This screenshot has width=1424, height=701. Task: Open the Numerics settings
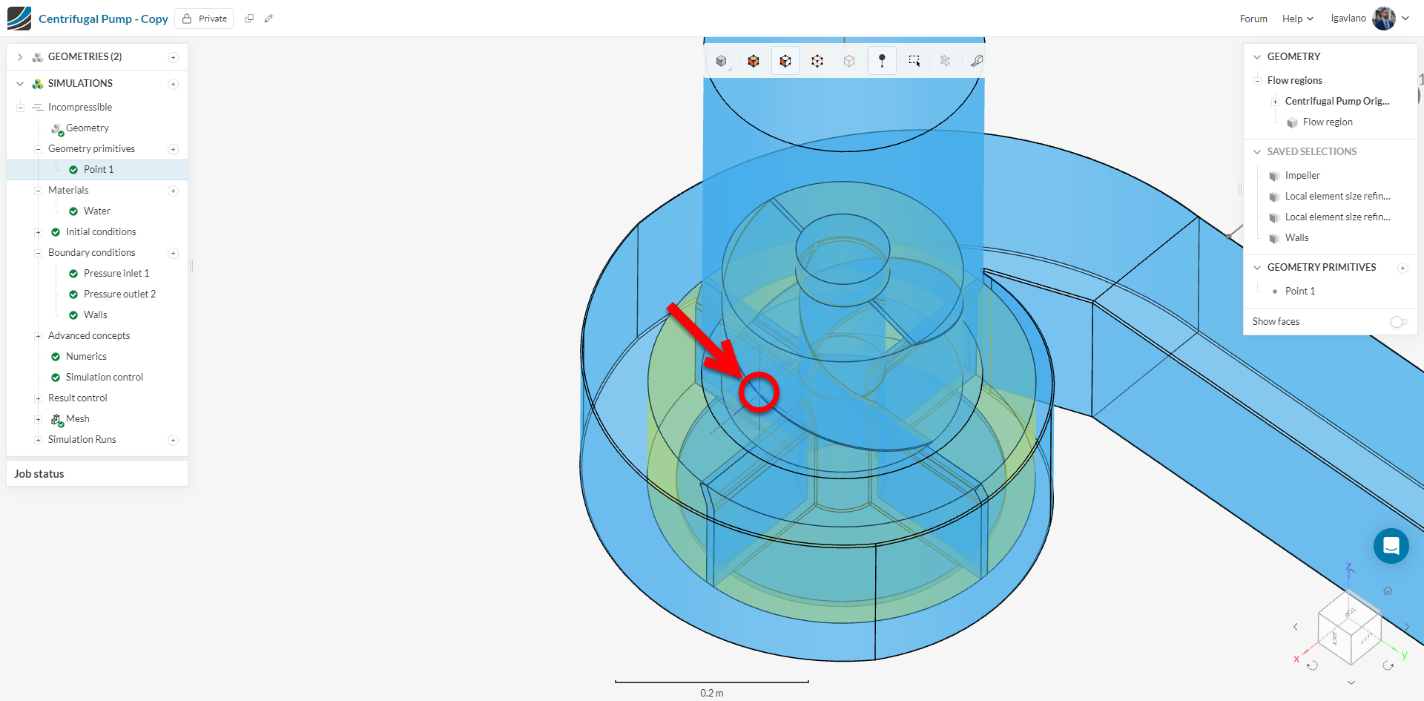pyautogui.click(x=86, y=357)
